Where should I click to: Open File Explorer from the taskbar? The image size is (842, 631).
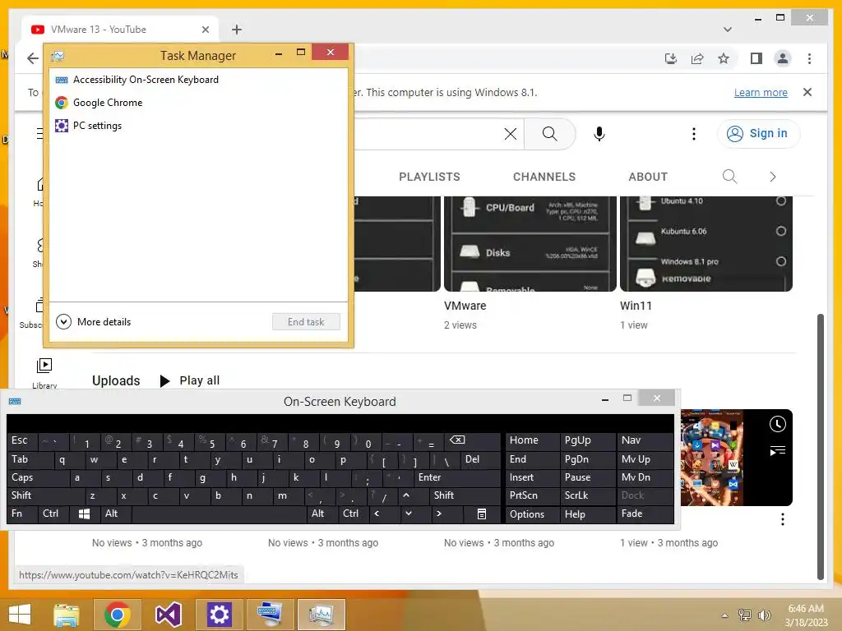(x=67, y=615)
